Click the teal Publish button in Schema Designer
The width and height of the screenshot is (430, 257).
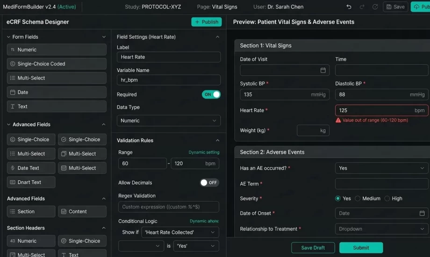click(x=206, y=22)
